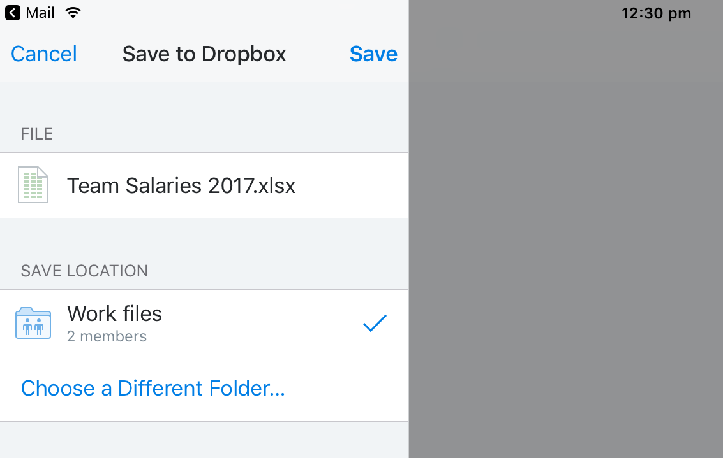The image size is (723, 458).
Task: Click the SAVE LOCATION section header
Action: (84, 271)
